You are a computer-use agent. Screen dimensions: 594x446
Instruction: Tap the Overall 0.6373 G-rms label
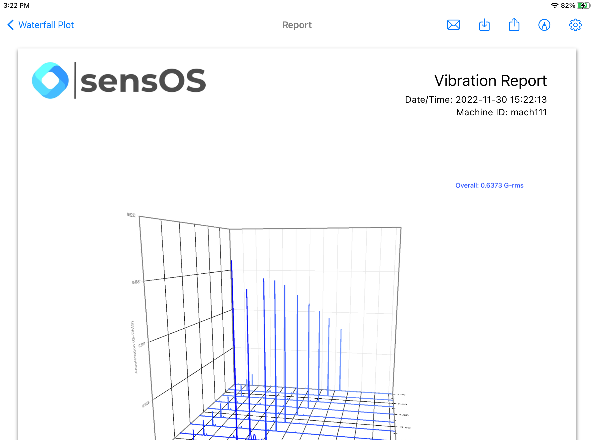tap(489, 186)
